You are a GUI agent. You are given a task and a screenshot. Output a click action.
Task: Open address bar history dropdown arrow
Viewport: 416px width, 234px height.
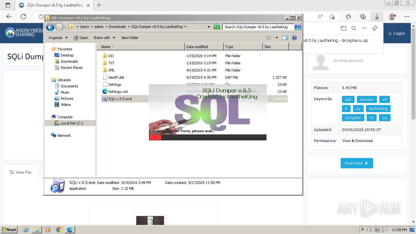[209, 27]
